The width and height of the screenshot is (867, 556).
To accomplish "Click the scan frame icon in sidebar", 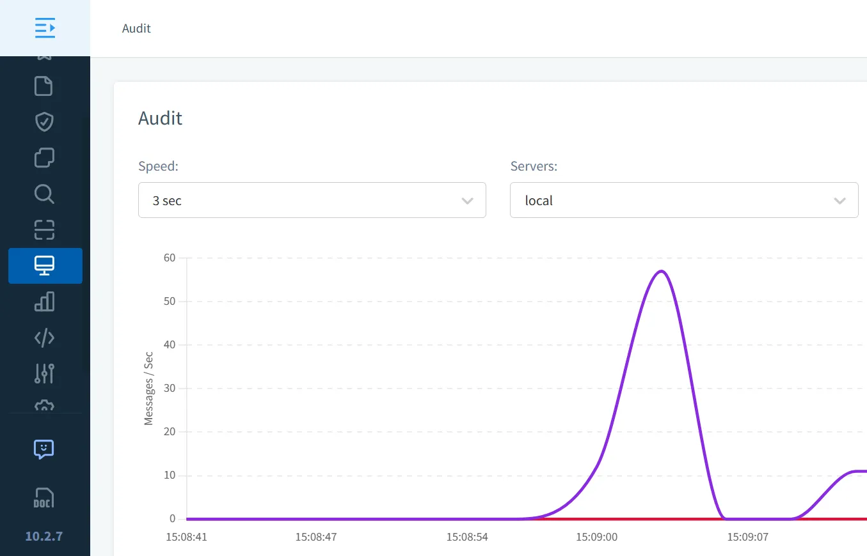I will click(44, 229).
